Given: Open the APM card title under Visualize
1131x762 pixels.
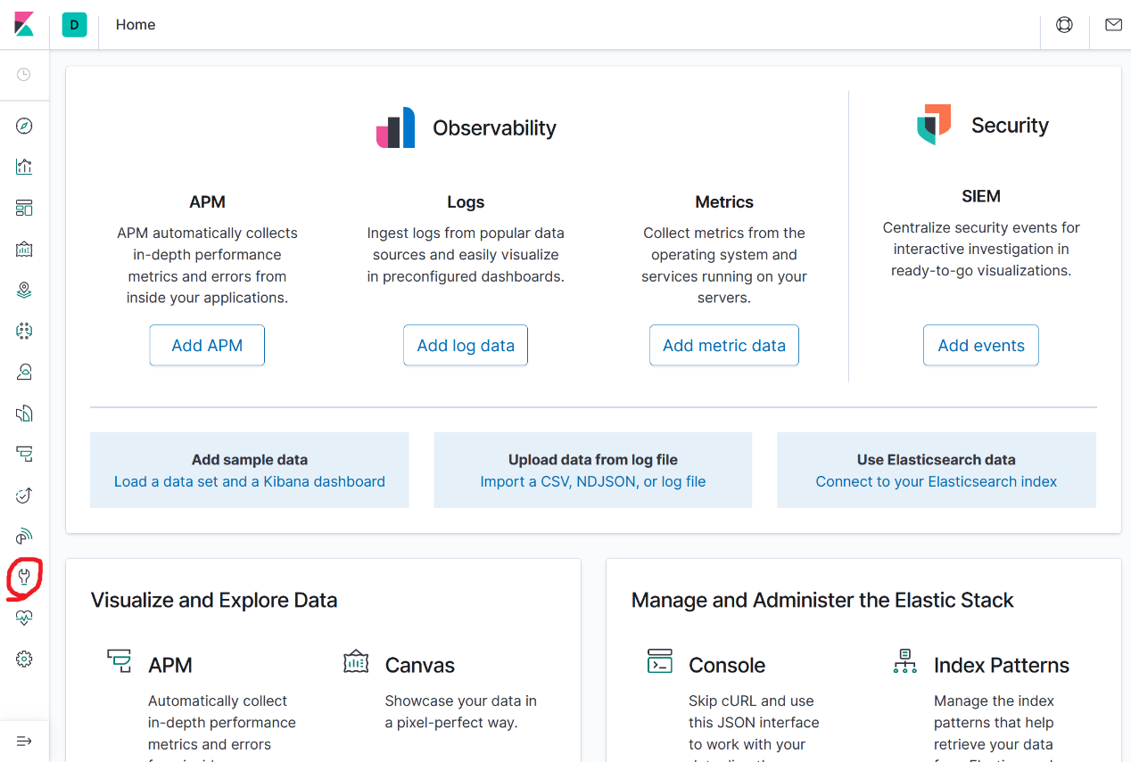Looking at the screenshot, I should [170, 665].
